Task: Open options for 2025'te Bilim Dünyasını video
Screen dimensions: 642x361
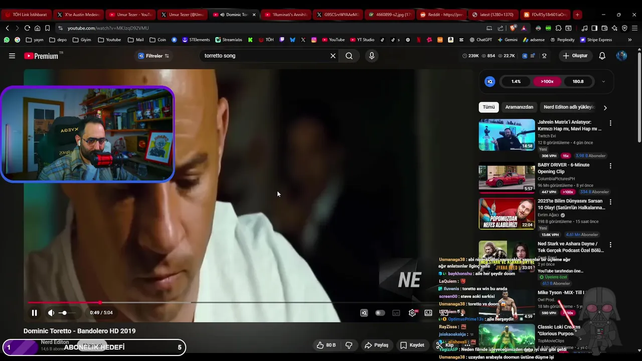Action: 610,202
